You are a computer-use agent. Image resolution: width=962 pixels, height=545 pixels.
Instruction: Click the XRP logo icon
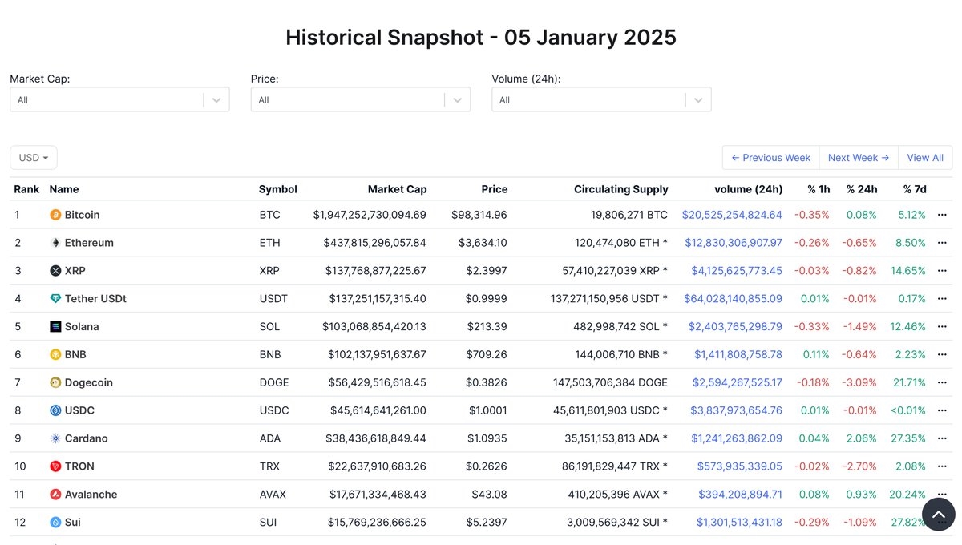pos(55,271)
